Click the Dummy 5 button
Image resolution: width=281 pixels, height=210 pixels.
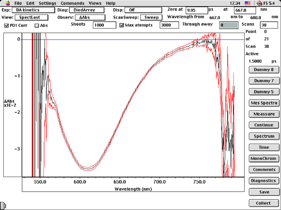[x=264, y=92]
